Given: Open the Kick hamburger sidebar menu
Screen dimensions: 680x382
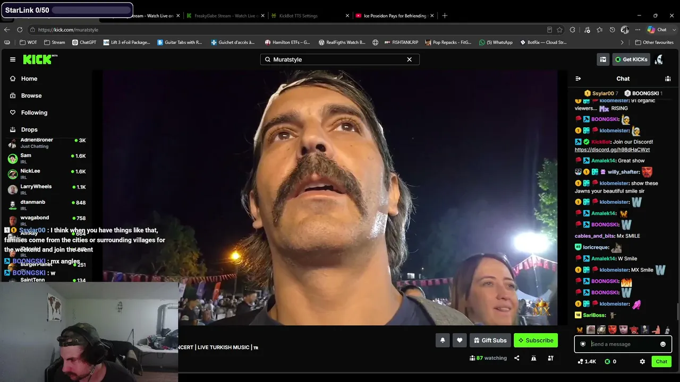Looking at the screenshot, I should tap(13, 59).
